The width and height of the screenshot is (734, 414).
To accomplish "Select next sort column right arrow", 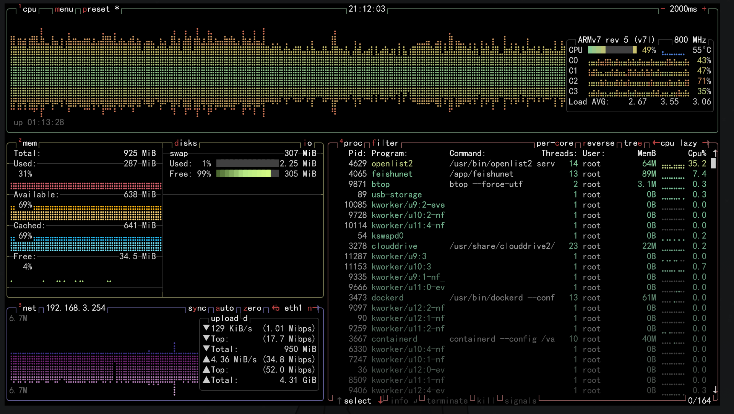I will coord(706,143).
